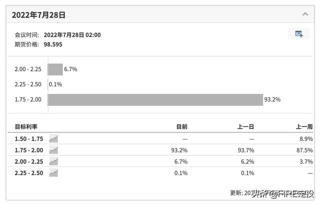The height and width of the screenshot is (204, 320).
Task: Click the 87.5% value under 上一周
Action: point(304,150)
